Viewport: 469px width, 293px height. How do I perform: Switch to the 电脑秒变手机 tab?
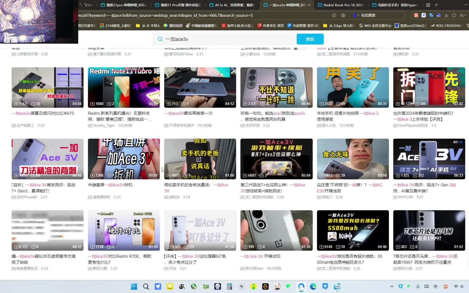pos(395,5)
